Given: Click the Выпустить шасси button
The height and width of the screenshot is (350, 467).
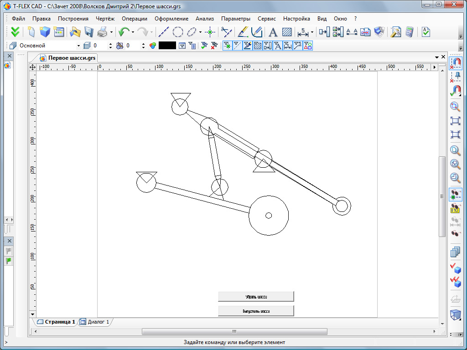Looking at the screenshot, I should tap(256, 311).
